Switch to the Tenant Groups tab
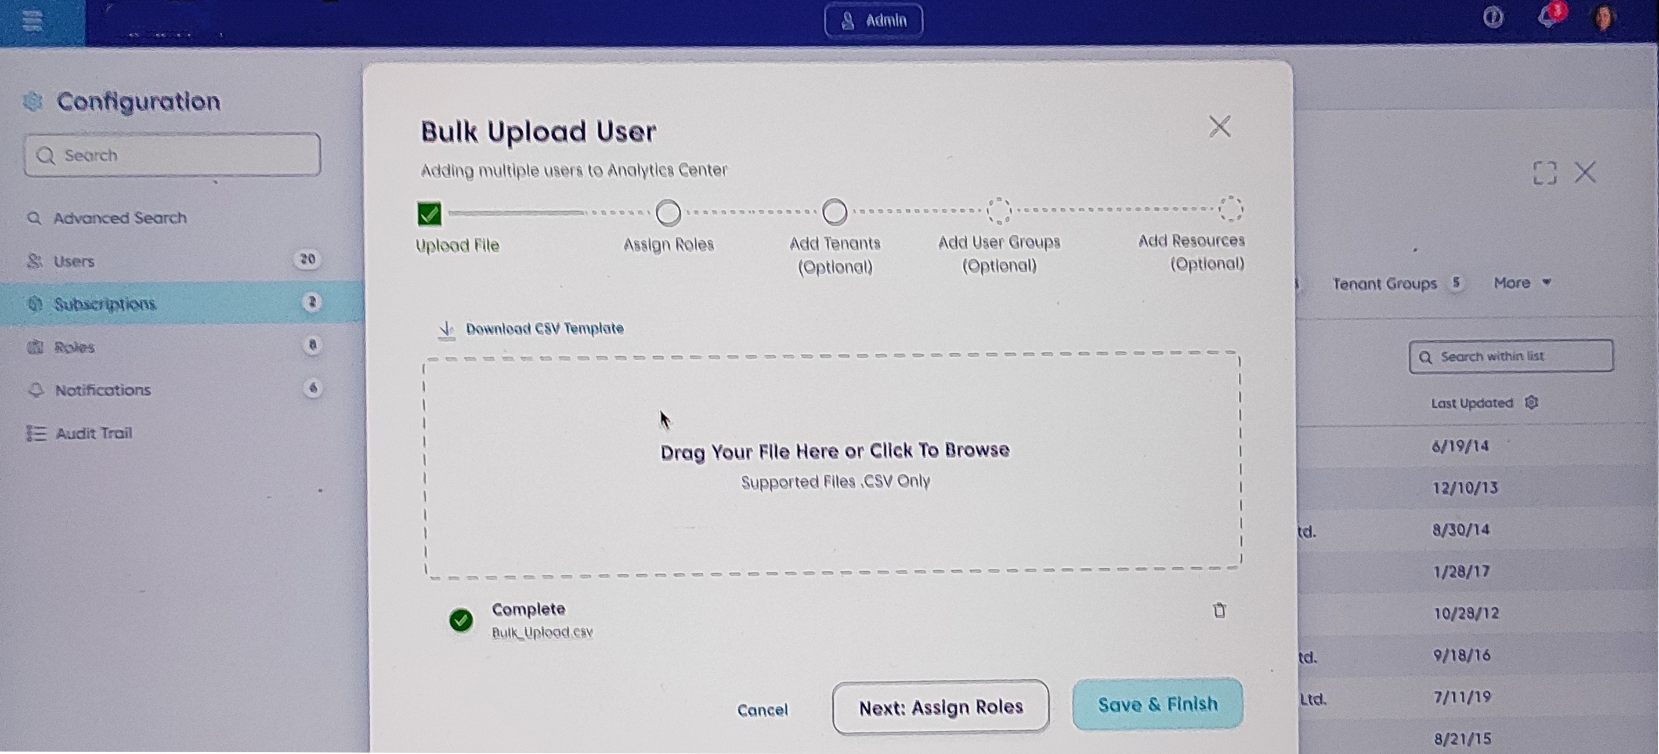Viewport: 1659px width, 754px height. click(x=1385, y=284)
